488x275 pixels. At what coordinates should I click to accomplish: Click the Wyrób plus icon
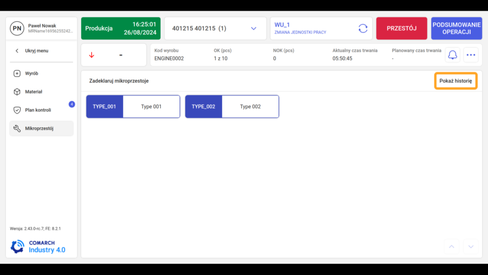17,73
